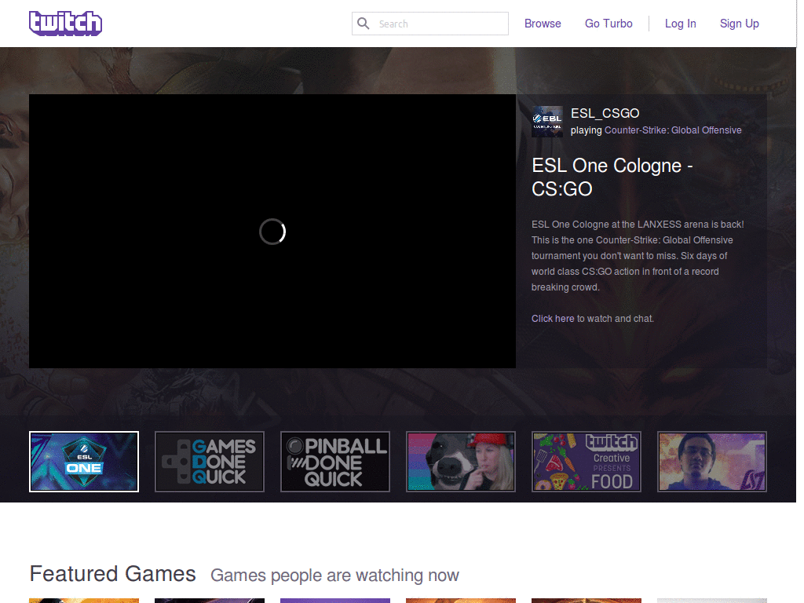The height and width of the screenshot is (603, 804).
Task: Click the loading video player
Action: (272, 232)
